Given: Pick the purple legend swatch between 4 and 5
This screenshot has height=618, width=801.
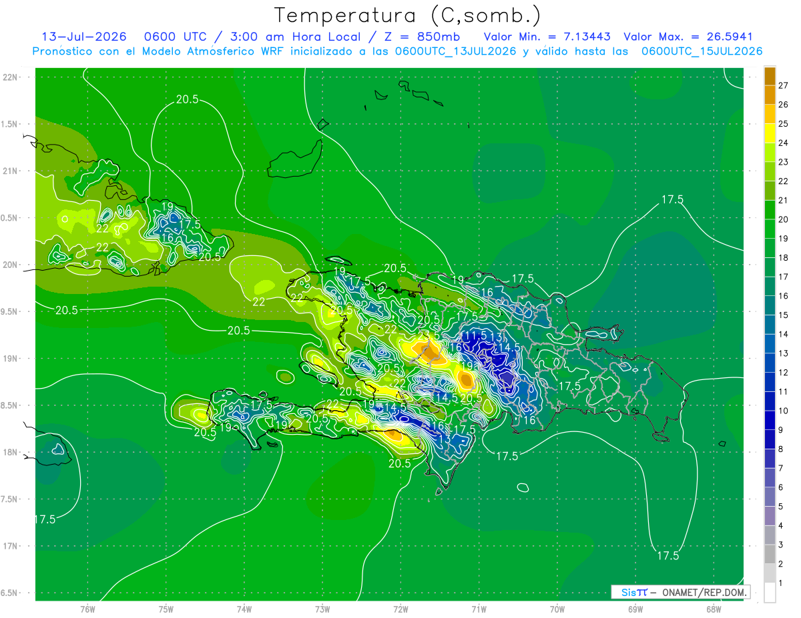Looking at the screenshot, I should coord(770,516).
